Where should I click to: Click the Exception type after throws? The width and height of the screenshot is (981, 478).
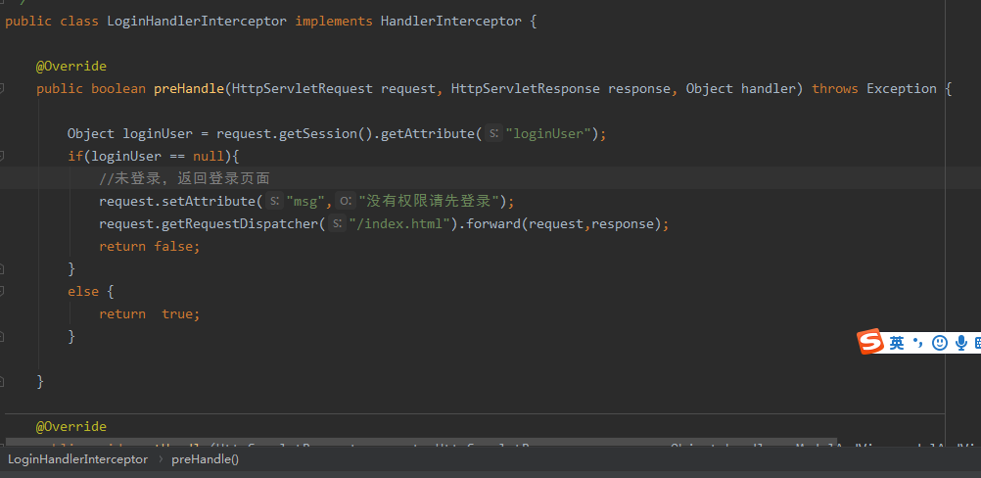(x=902, y=89)
